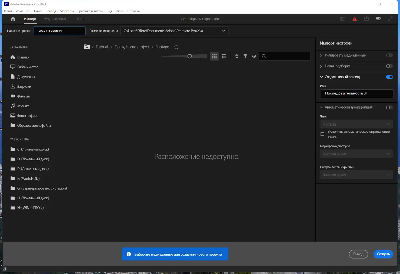Enable Автоматическая транскрипция toggle
Viewport: 400px width, 274px height.
click(389, 107)
